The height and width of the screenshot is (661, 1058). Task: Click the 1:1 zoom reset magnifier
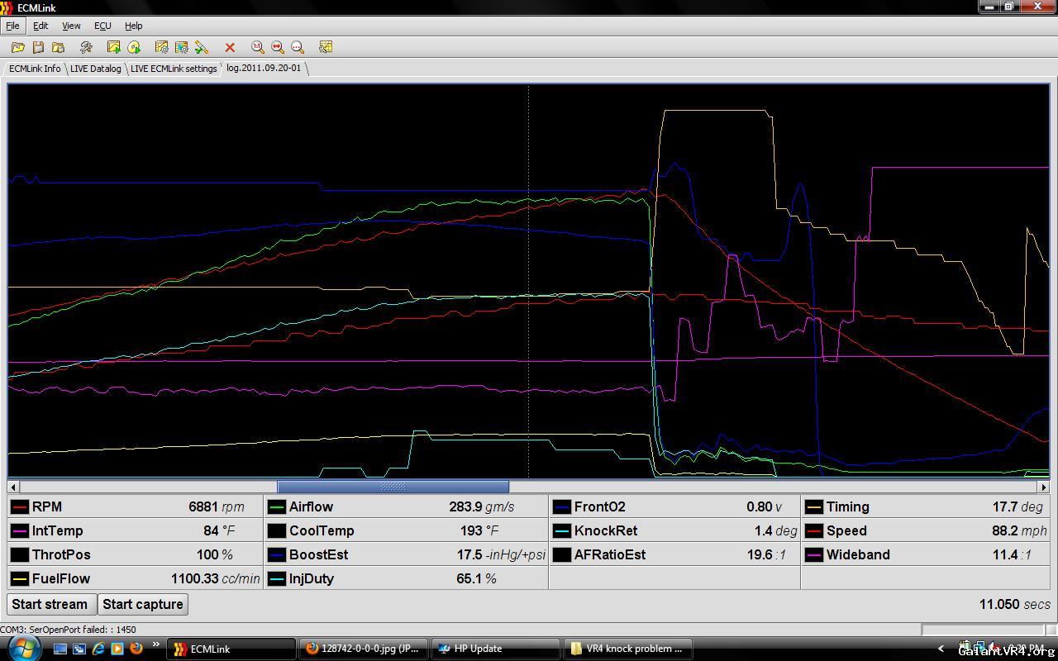[x=258, y=48]
